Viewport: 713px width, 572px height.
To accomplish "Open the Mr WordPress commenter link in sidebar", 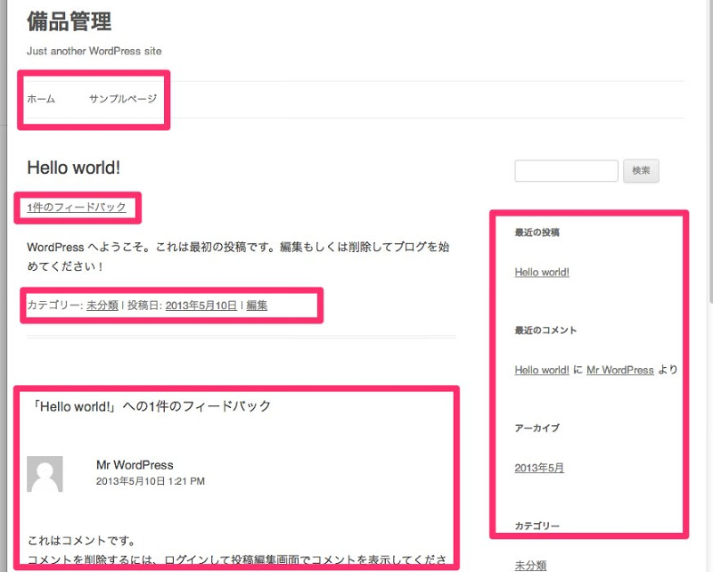I will [620, 370].
